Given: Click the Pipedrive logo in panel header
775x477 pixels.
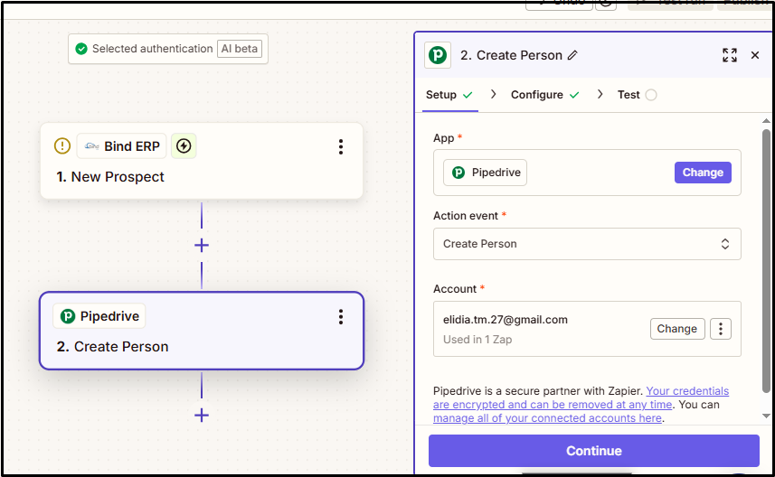Looking at the screenshot, I should coord(438,55).
